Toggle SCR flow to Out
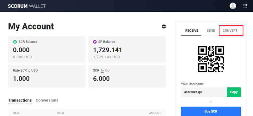 (108, 71)
